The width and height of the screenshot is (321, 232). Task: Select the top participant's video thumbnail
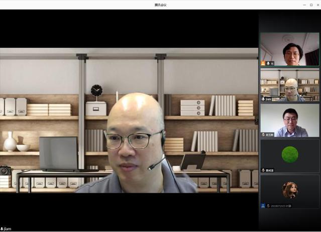[x=289, y=49]
